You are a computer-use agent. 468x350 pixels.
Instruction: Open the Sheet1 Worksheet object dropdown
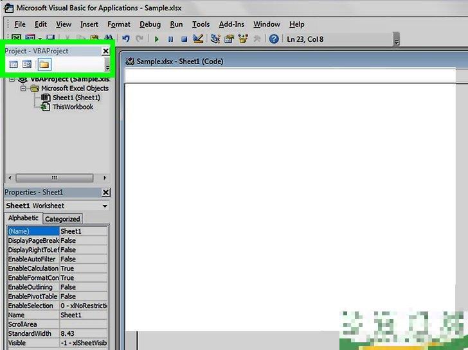tap(105, 206)
